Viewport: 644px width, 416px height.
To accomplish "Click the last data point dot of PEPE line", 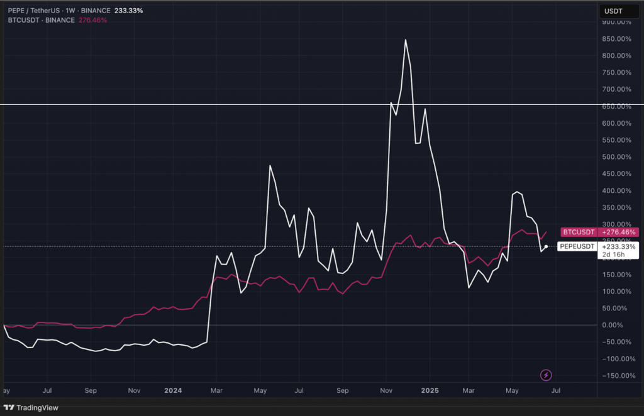I will point(546,246).
